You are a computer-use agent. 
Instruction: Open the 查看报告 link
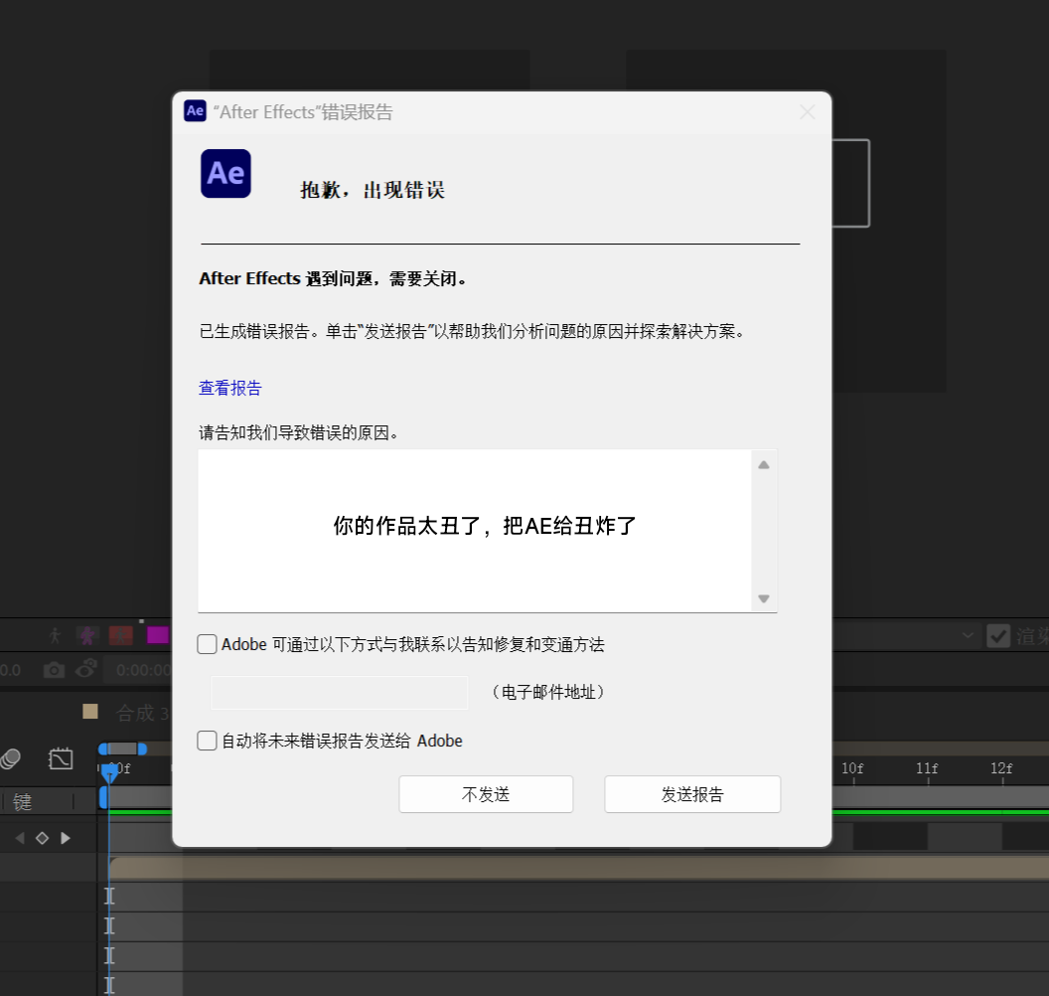[230, 388]
